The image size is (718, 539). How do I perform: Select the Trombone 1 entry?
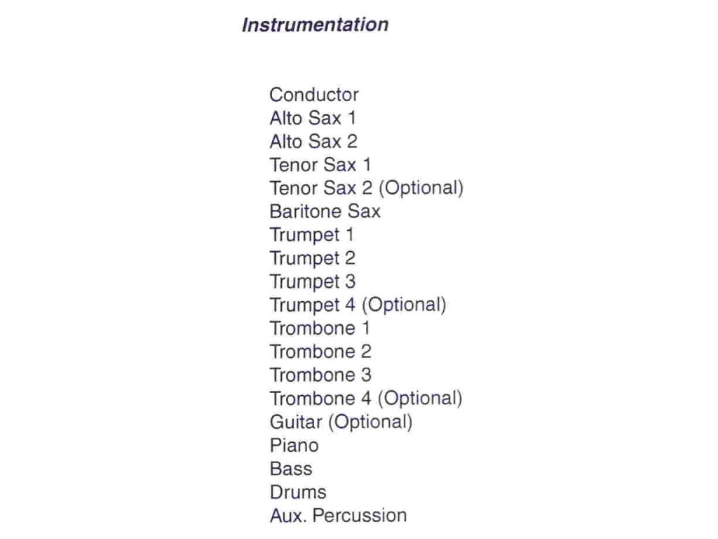320,328
